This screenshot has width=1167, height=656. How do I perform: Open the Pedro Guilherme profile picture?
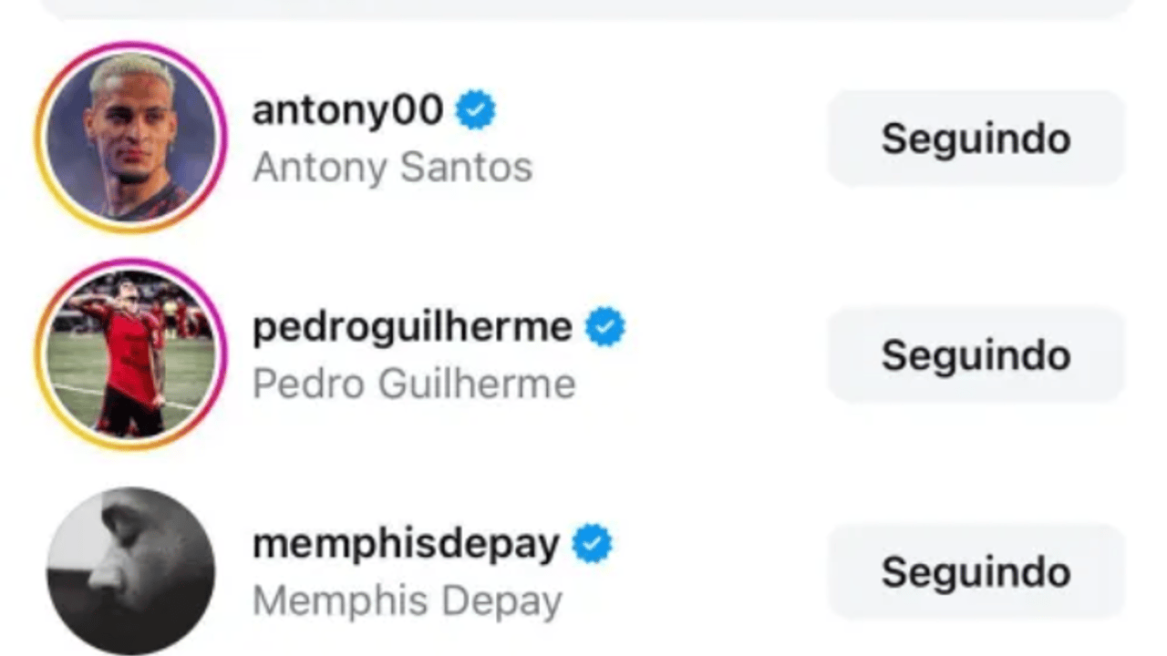131,354
